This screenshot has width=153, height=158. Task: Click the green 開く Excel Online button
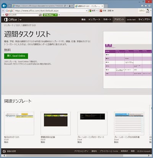click(16, 56)
